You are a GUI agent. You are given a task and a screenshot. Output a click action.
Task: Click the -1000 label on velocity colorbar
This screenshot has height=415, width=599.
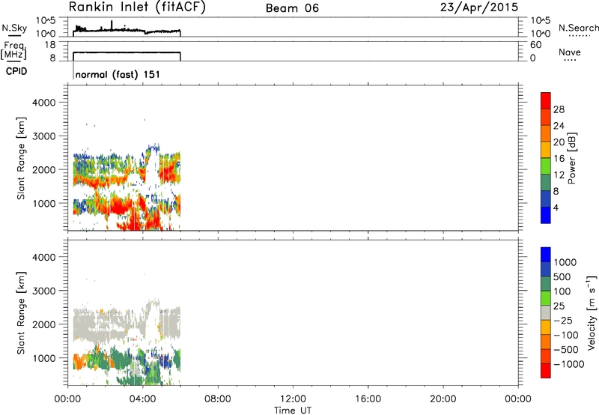[569, 364]
